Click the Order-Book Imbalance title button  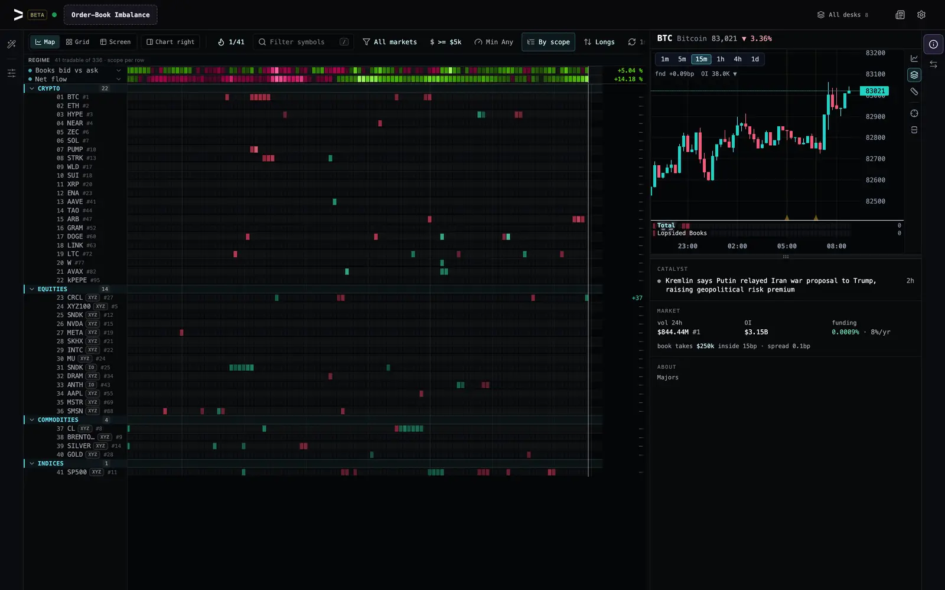coord(110,15)
